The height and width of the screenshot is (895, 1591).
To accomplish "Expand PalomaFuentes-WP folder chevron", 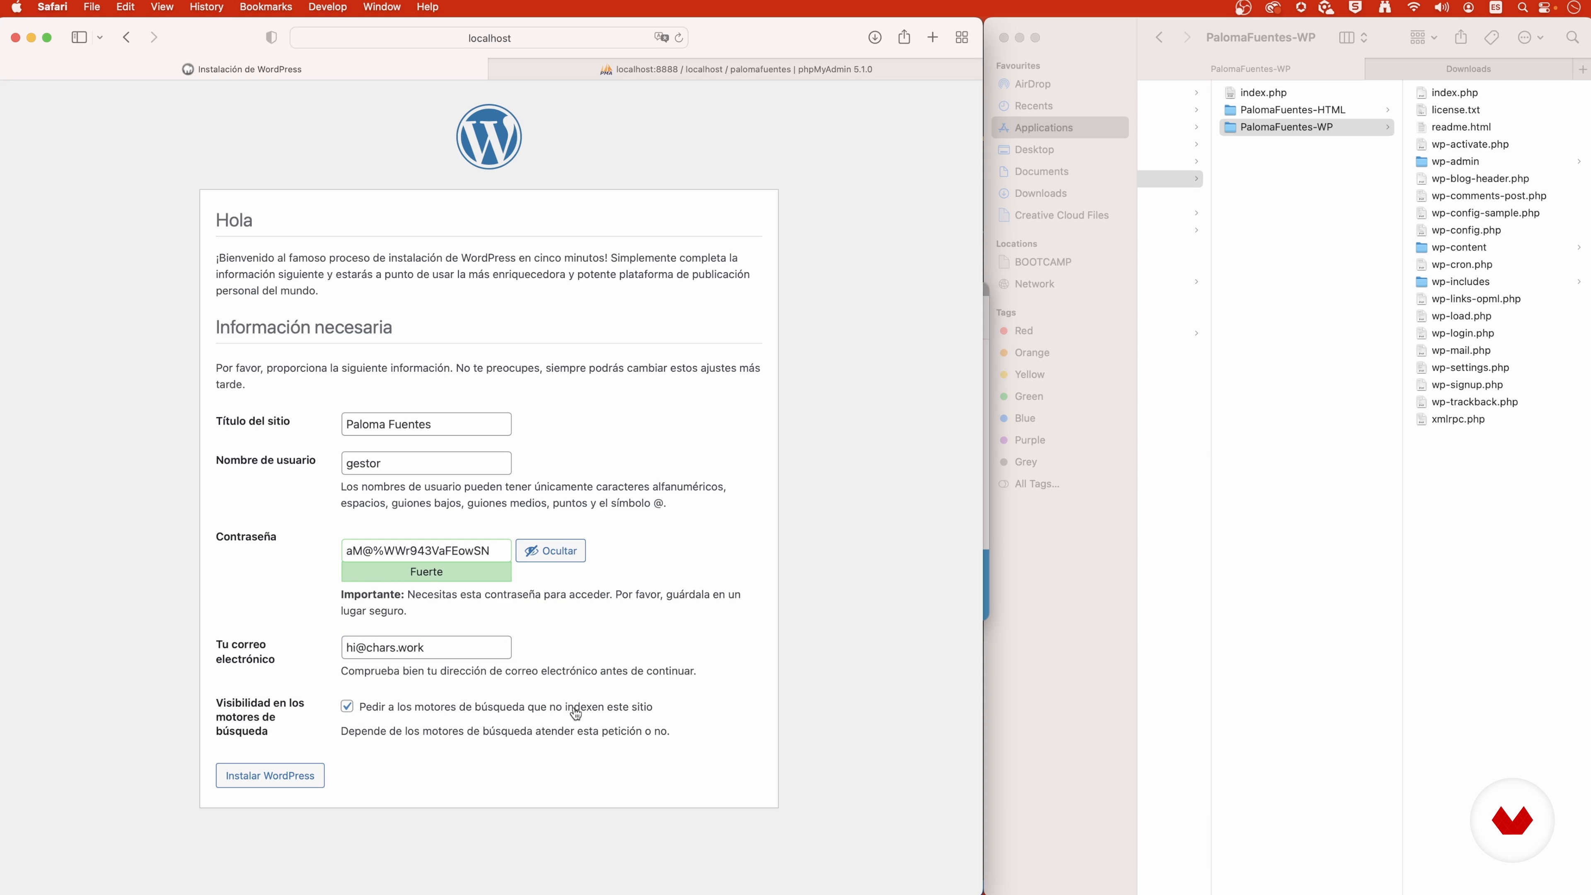I will click(x=1388, y=127).
